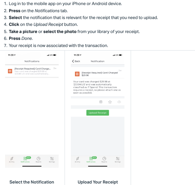This screenshot has height=185, width=195.
Task: Tap the cloud upload icon
Action: [119, 102]
